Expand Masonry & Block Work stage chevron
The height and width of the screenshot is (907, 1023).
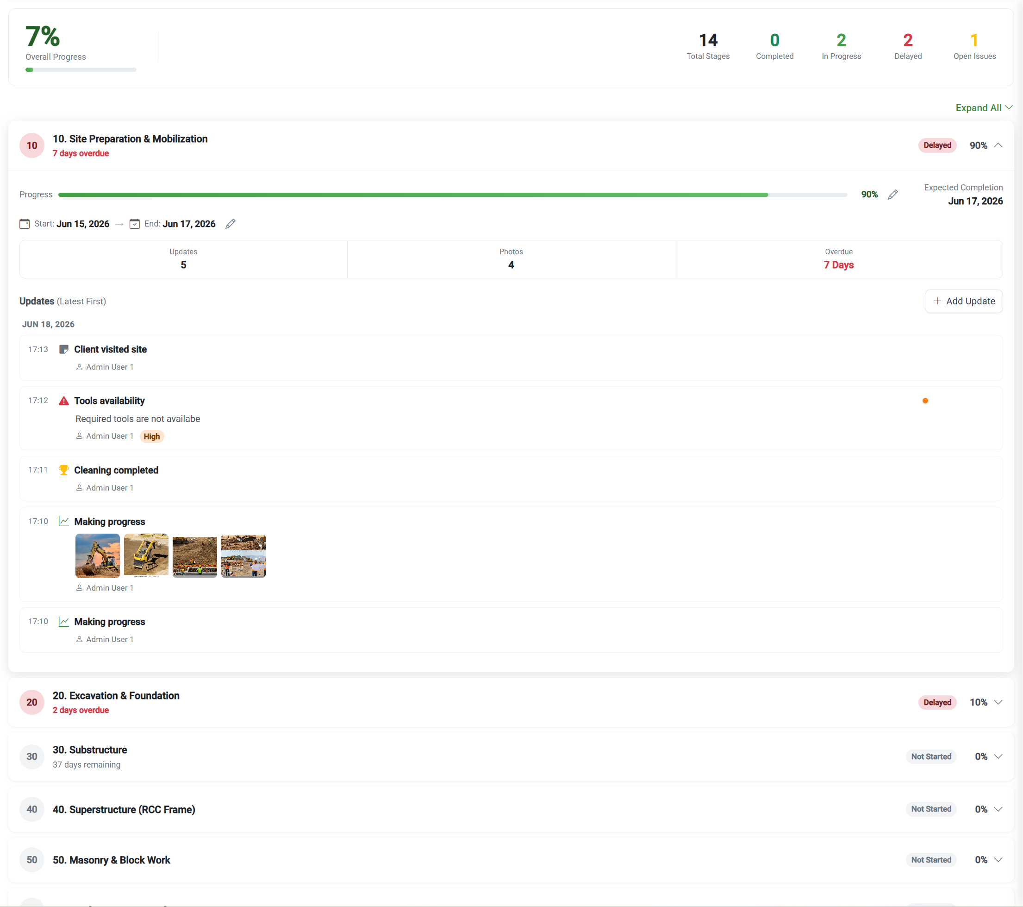click(x=998, y=860)
